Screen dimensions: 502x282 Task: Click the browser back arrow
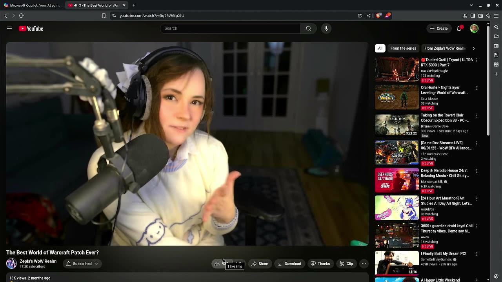(x=5, y=16)
